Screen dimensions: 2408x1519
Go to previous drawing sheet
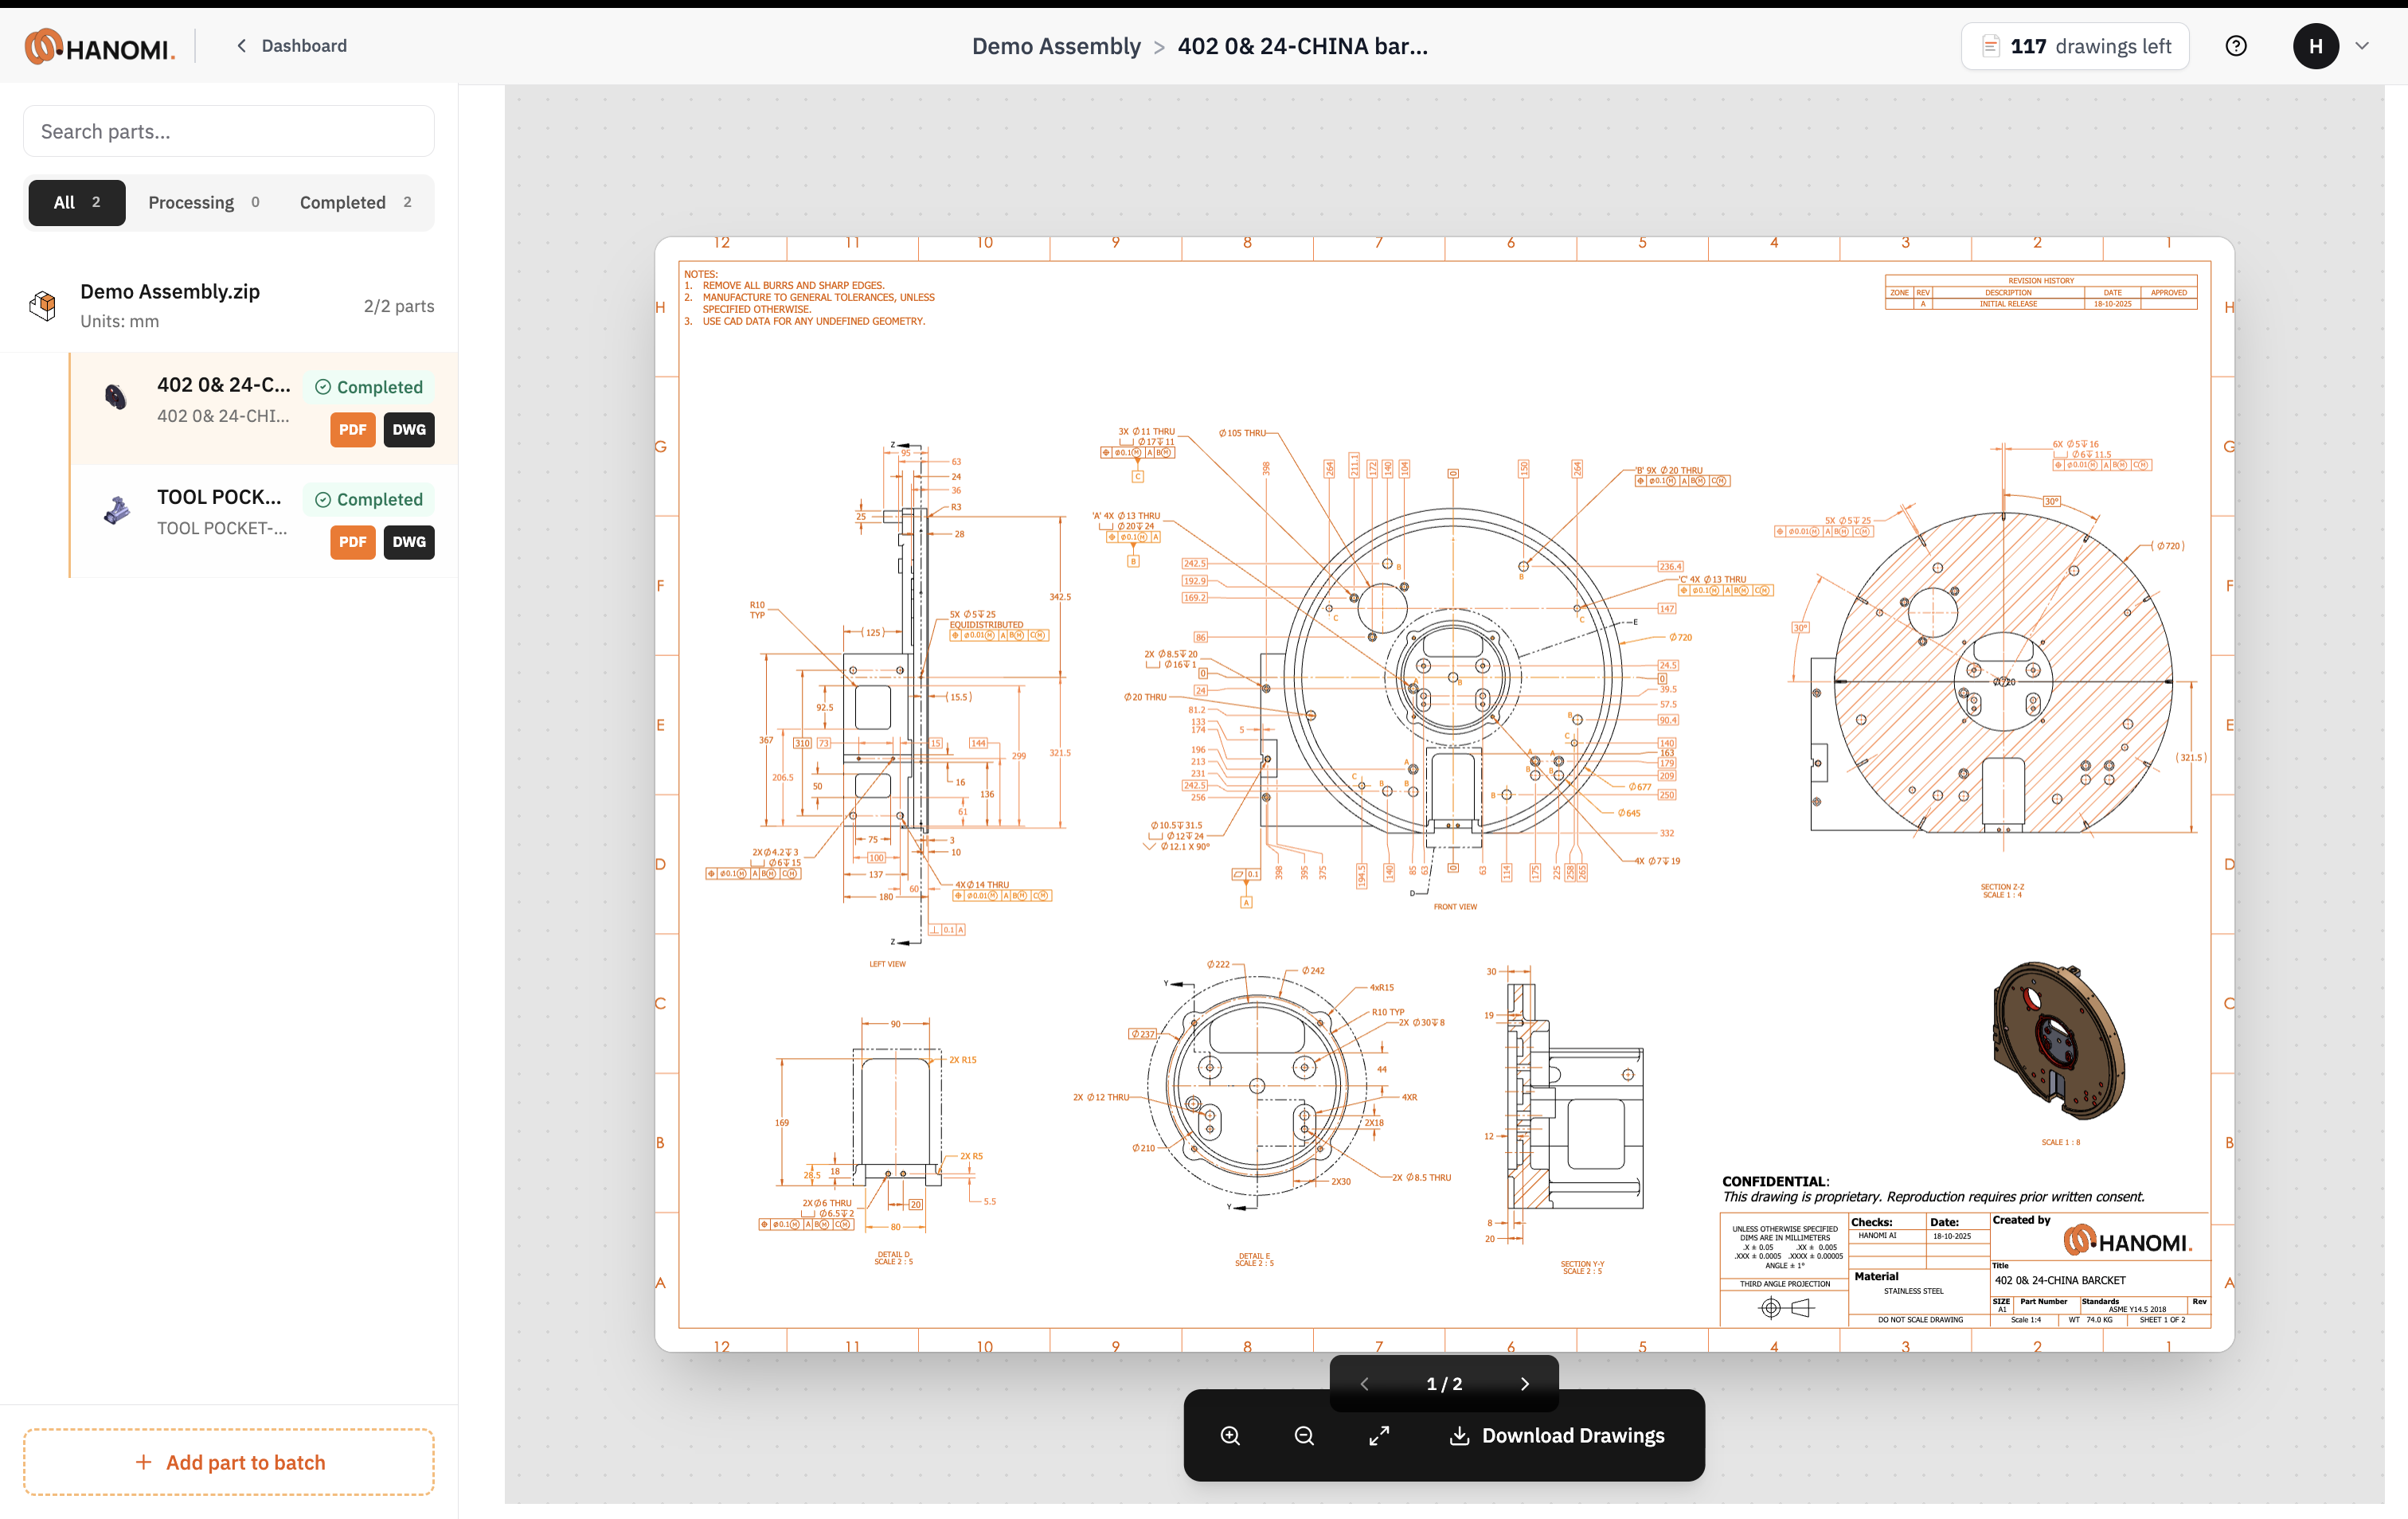point(1364,1384)
